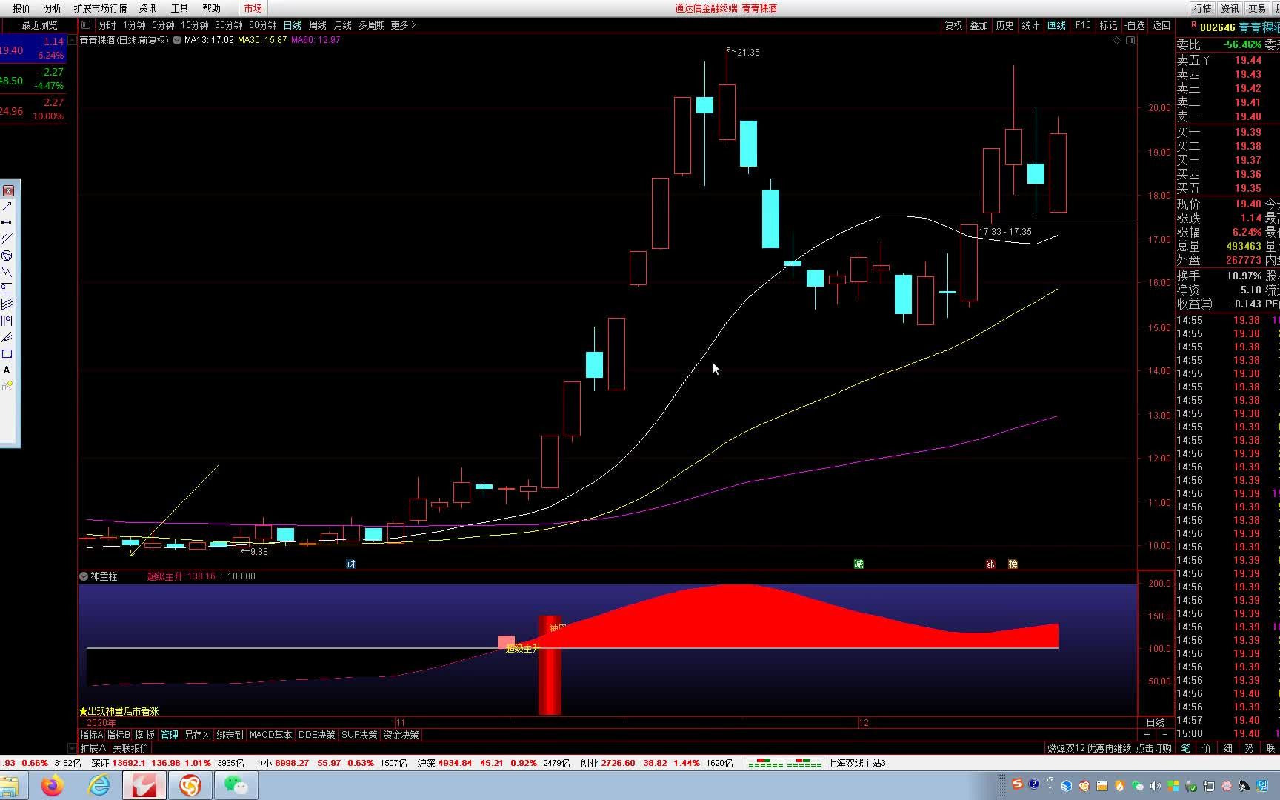Open F10 company info
Screen dimensions: 1280x800
click(1083, 25)
